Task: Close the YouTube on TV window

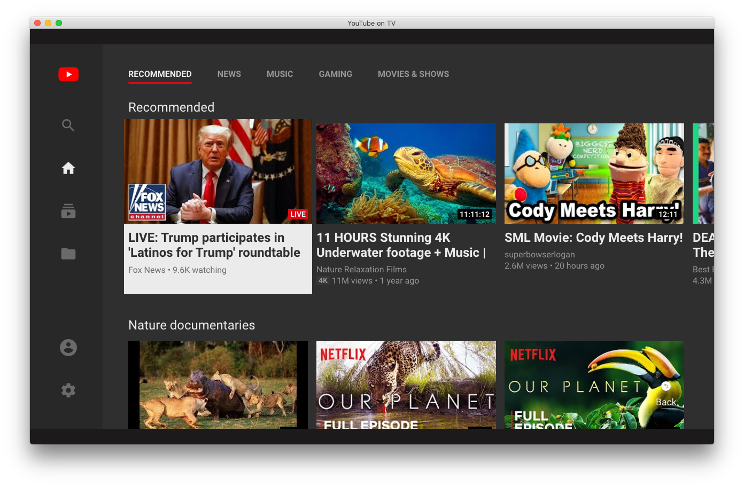Action: coord(37,23)
